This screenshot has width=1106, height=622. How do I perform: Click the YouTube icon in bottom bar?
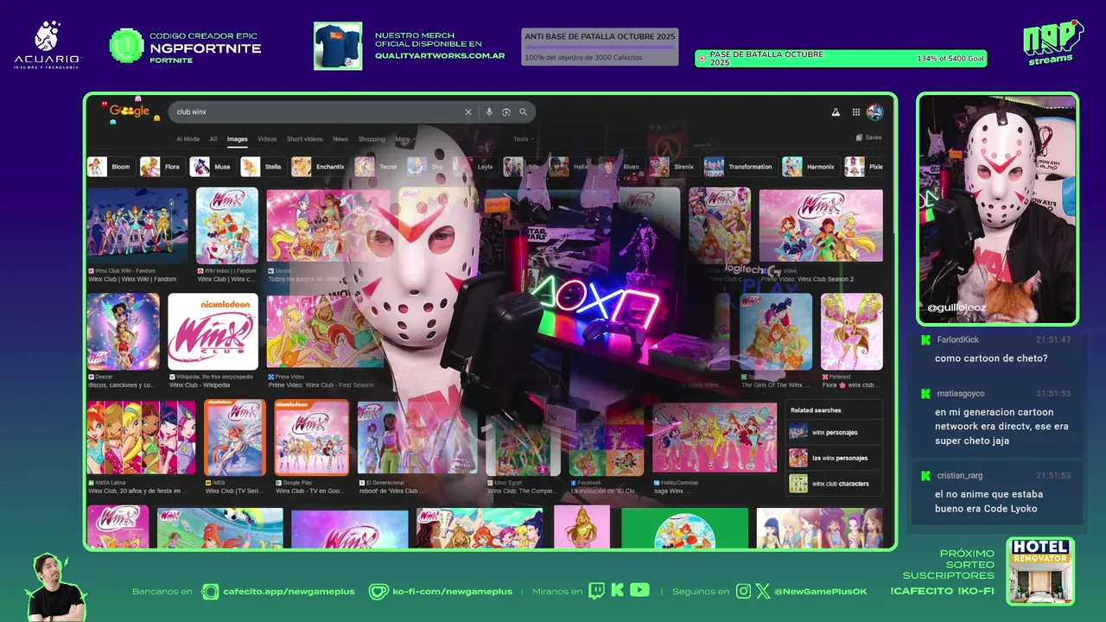tap(639, 590)
